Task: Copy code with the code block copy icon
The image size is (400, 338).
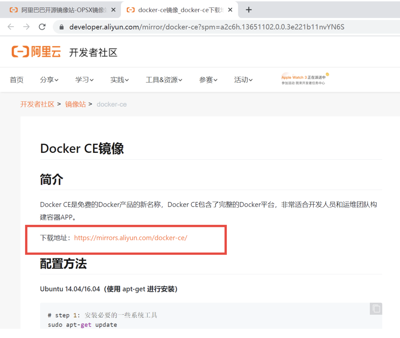Action: [376, 309]
